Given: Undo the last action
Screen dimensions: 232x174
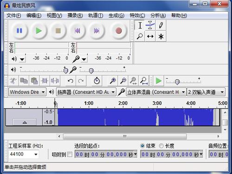Looking at the screenshot, I should (x=71, y=81).
